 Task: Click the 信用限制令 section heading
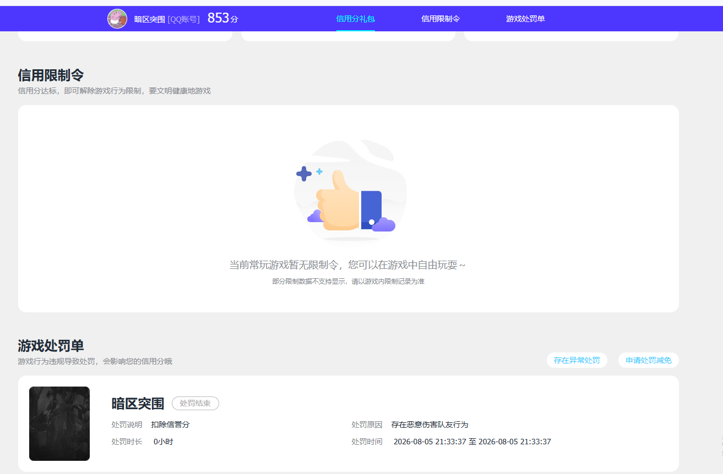[51, 75]
